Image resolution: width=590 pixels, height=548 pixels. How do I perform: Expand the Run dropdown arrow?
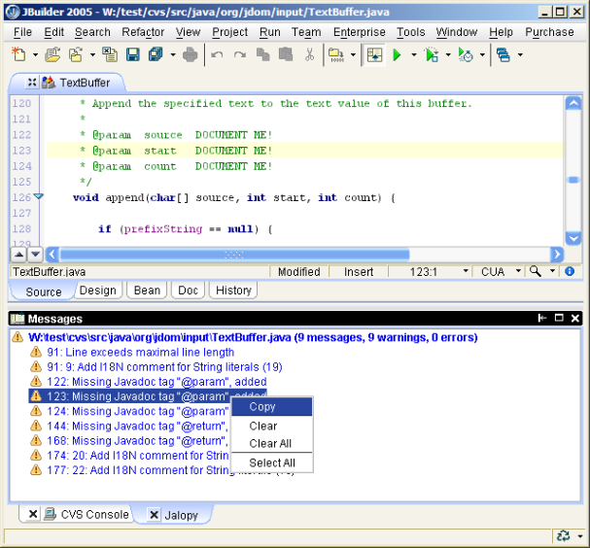[413, 55]
